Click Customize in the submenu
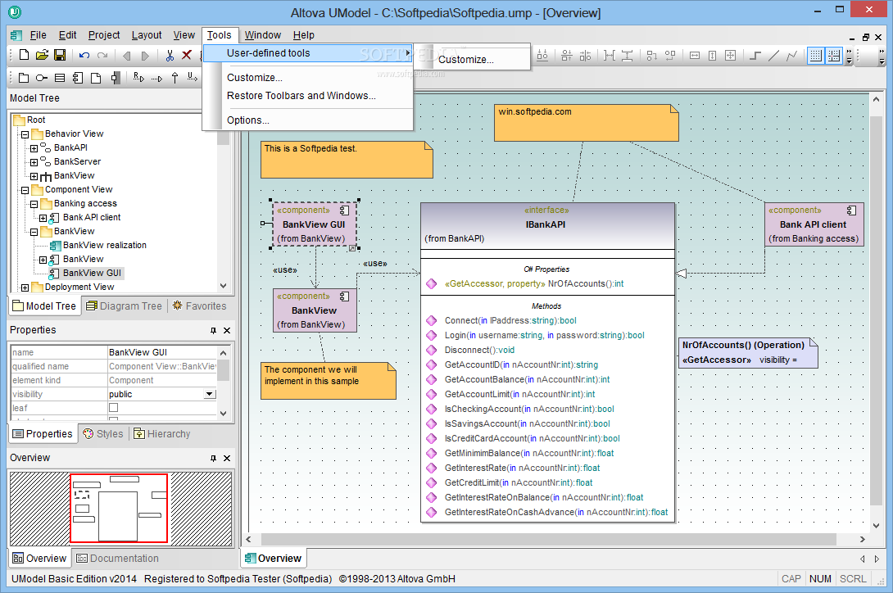 click(466, 59)
